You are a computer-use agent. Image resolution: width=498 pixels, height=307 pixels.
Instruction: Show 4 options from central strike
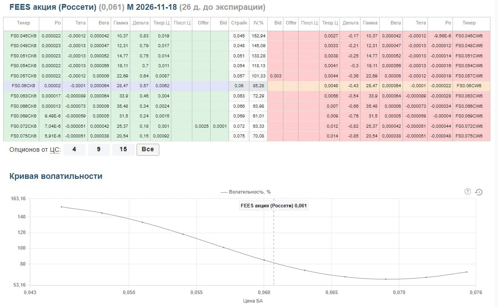pos(75,149)
